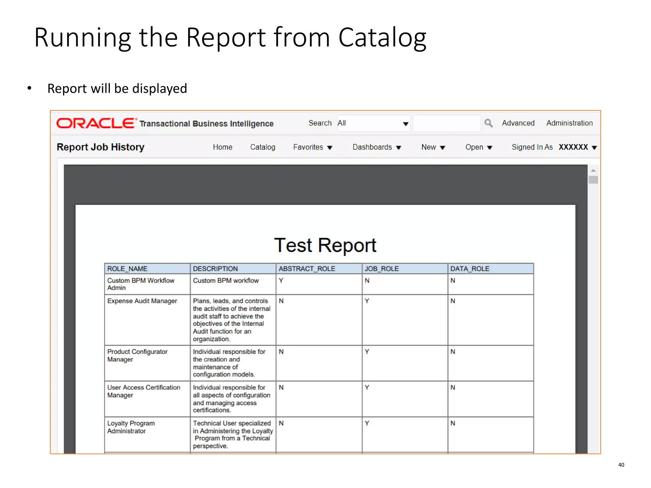Go to the Home link
Image resolution: width=651 pixels, height=488 pixels.
[x=223, y=147]
